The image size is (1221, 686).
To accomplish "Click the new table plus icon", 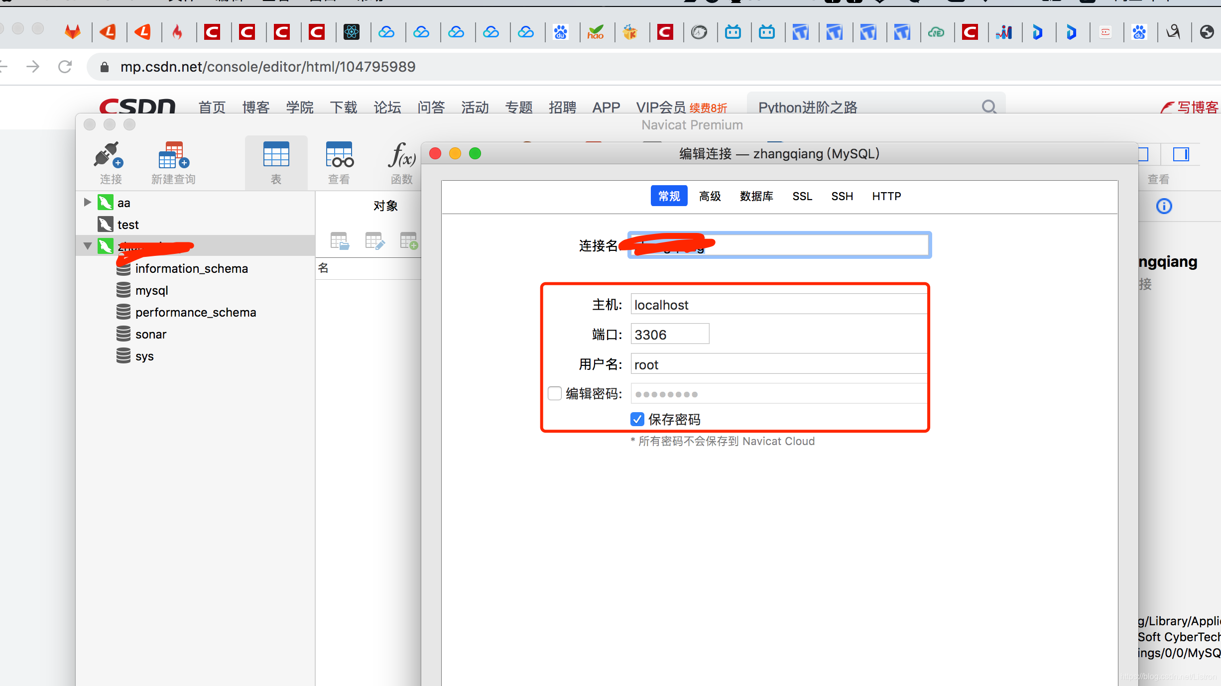I will 409,241.
